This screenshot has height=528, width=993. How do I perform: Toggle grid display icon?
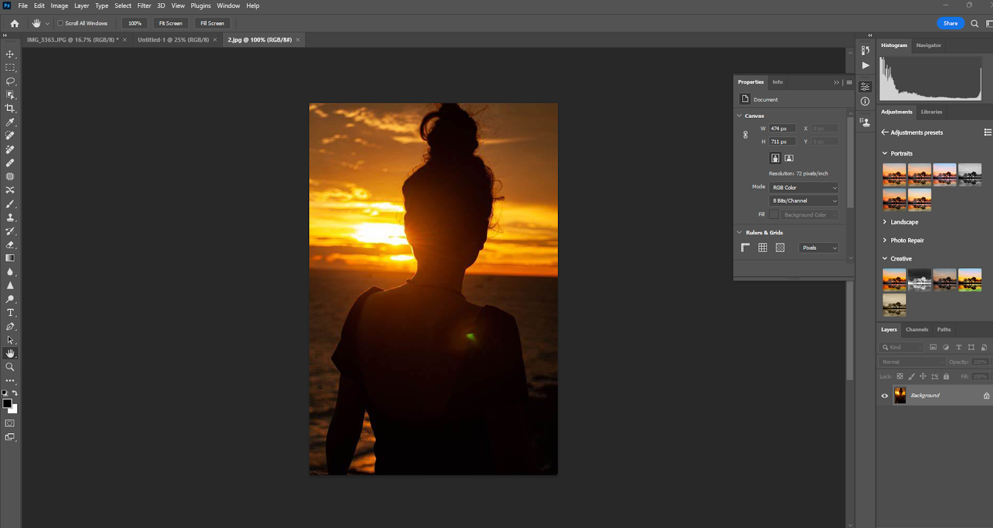pyautogui.click(x=763, y=248)
